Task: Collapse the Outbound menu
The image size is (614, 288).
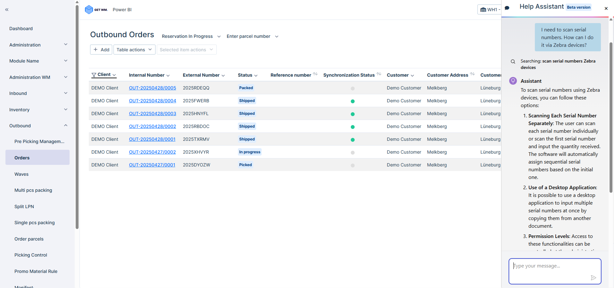Action: [x=38, y=126]
